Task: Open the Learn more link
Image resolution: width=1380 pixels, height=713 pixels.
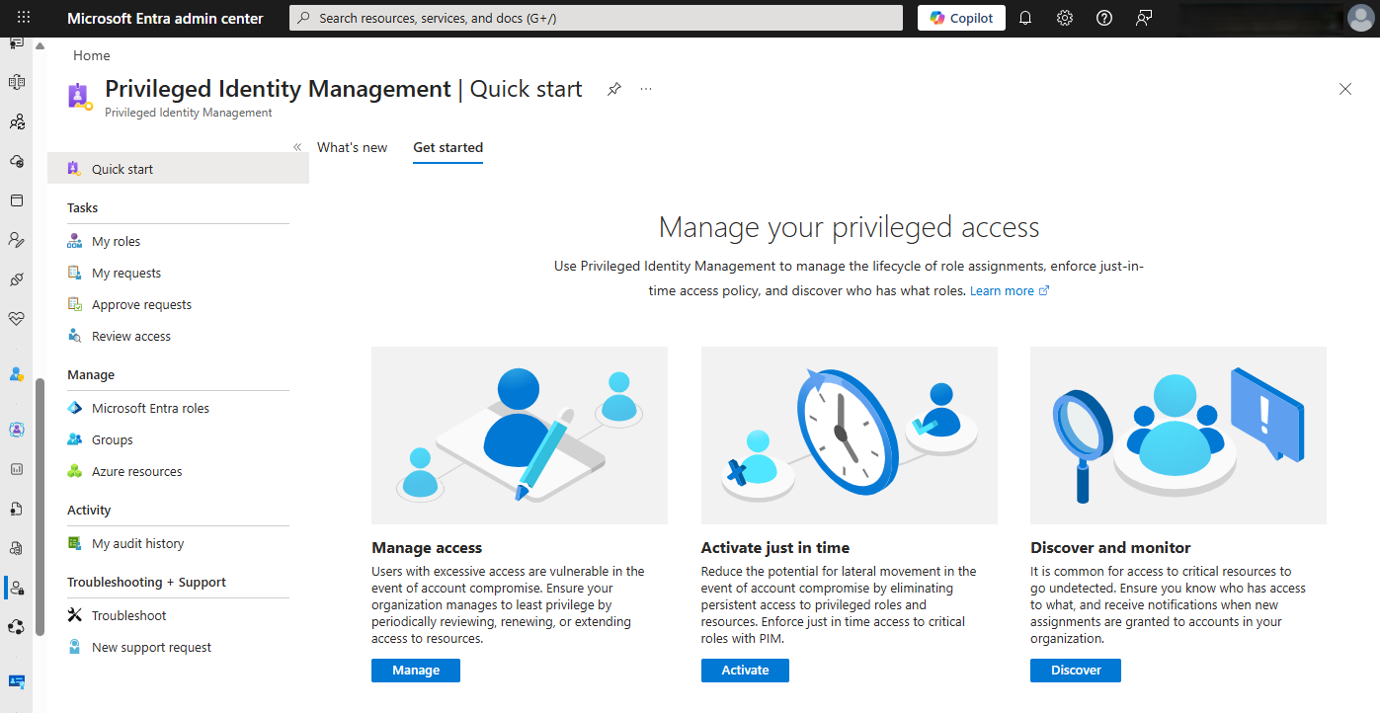Action: tap(1003, 290)
